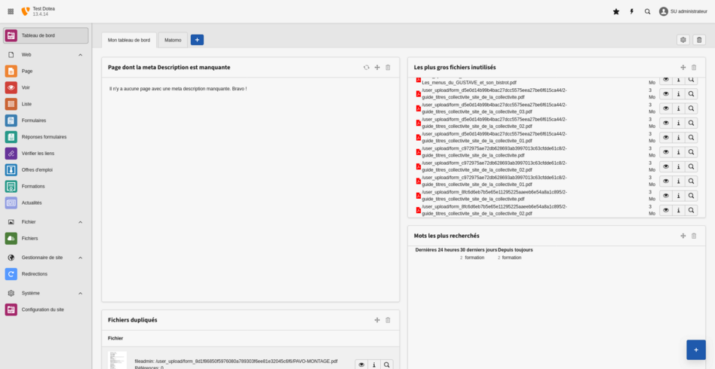Viewport: 715px width, 369px height.
Task: Show info for PAVO-MONTAGE.pdf duplicate file
Action: [x=374, y=364]
